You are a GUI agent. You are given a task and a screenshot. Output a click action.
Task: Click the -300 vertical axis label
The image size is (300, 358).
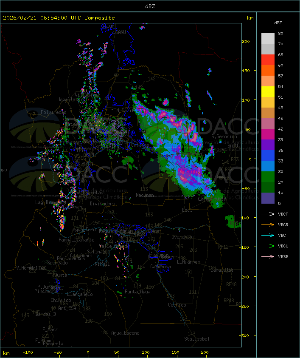244,335
